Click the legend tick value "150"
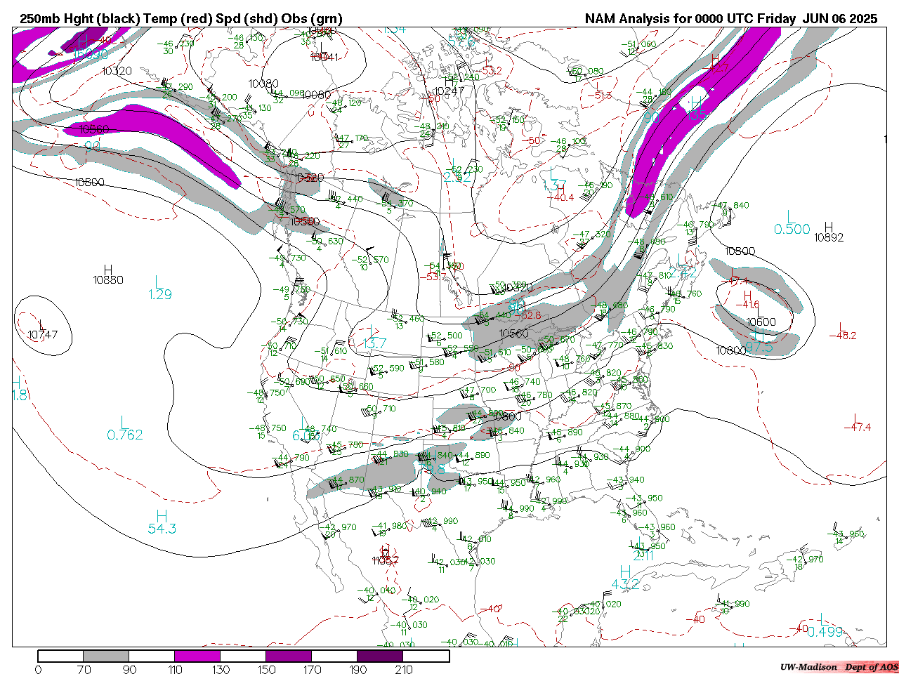The image size is (899, 674). (266, 669)
